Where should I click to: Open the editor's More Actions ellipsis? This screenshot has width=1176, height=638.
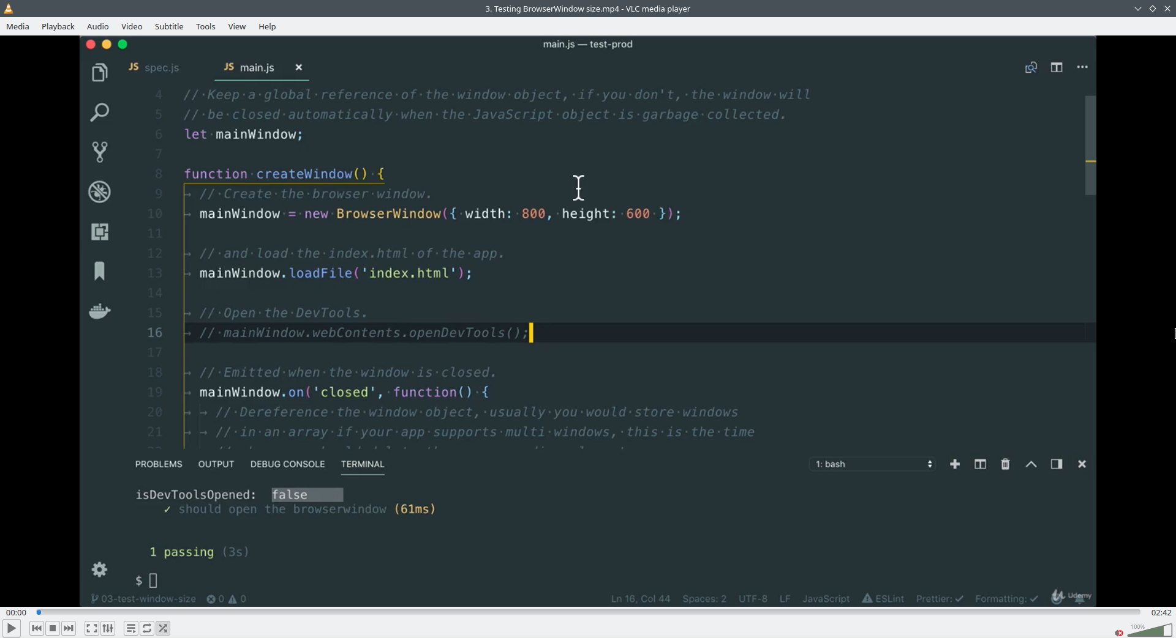[1082, 67]
